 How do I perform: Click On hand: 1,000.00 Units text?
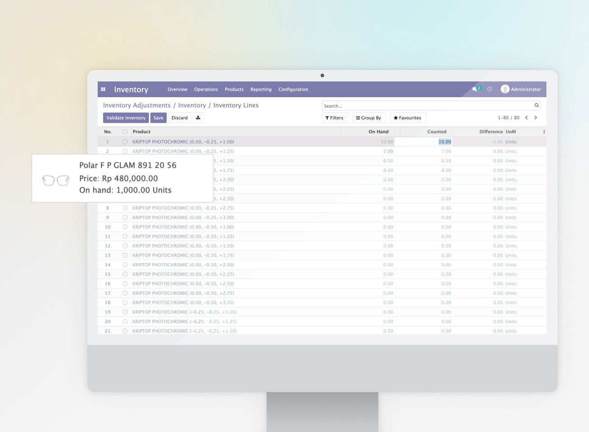pyautogui.click(x=125, y=190)
